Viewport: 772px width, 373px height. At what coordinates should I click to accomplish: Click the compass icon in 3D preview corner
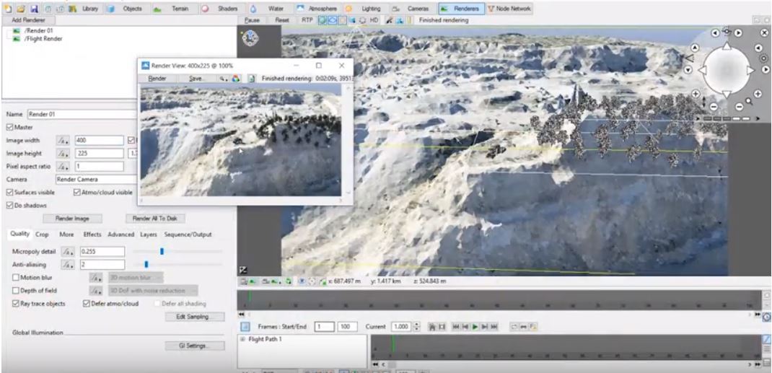click(250, 38)
